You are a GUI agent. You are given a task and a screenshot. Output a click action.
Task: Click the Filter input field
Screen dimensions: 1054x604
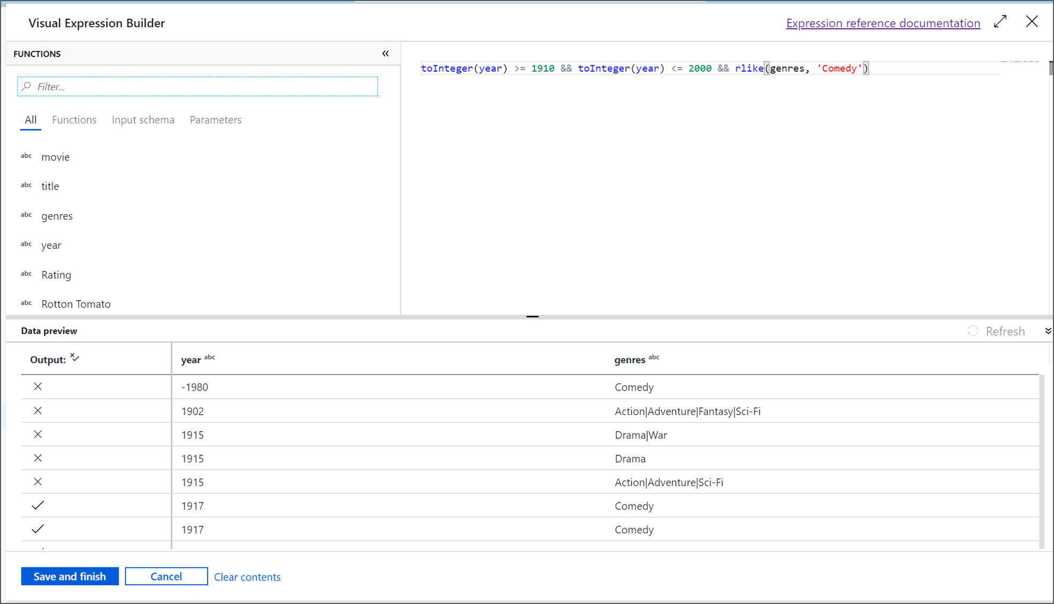pos(199,86)
